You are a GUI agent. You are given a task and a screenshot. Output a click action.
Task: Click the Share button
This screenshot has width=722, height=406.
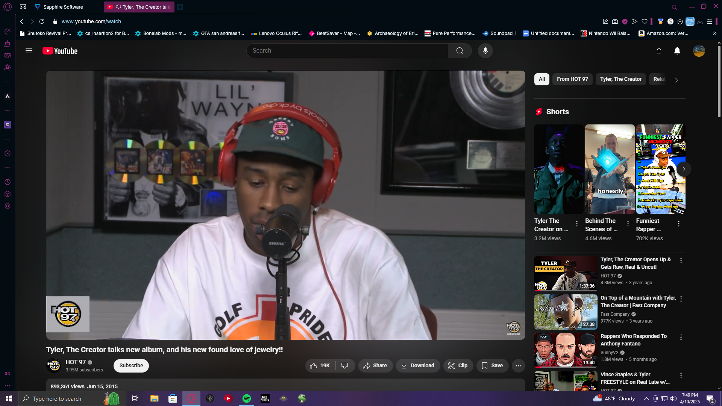coord(375,365)
